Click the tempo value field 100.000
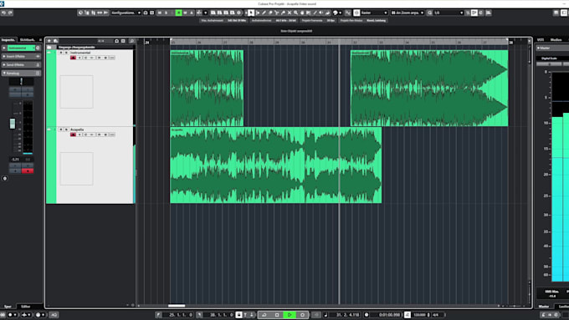The image size is (569, 320). tap(420, 315)
